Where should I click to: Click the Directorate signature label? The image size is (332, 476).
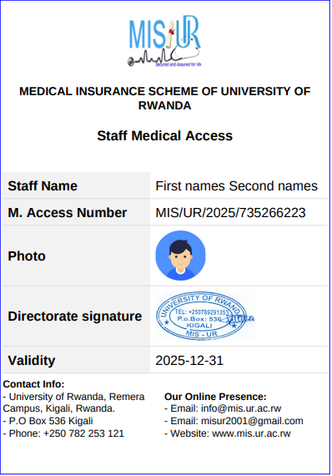coord(75,316)
